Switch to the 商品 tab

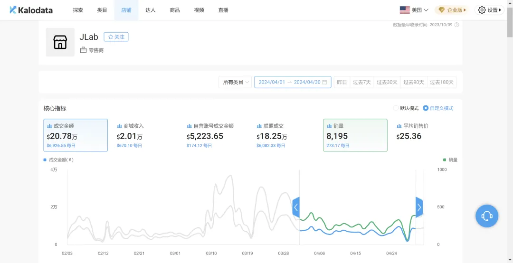coord(175,10)
